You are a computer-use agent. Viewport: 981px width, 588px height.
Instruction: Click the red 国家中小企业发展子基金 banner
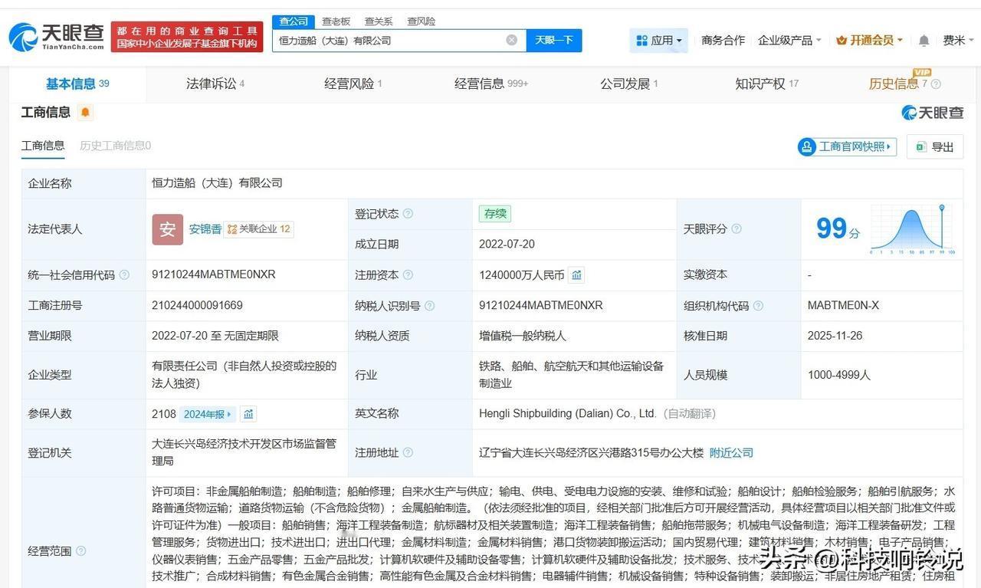point(187,37)
